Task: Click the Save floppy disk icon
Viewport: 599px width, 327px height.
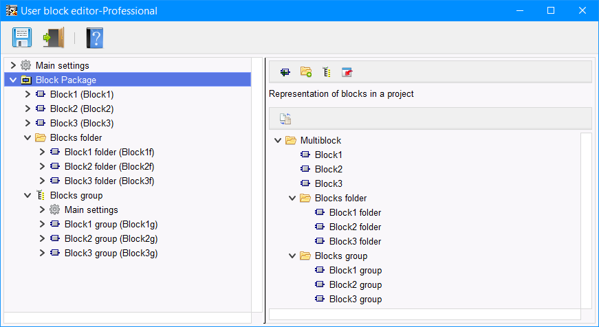Action: (x=21, y=37)
